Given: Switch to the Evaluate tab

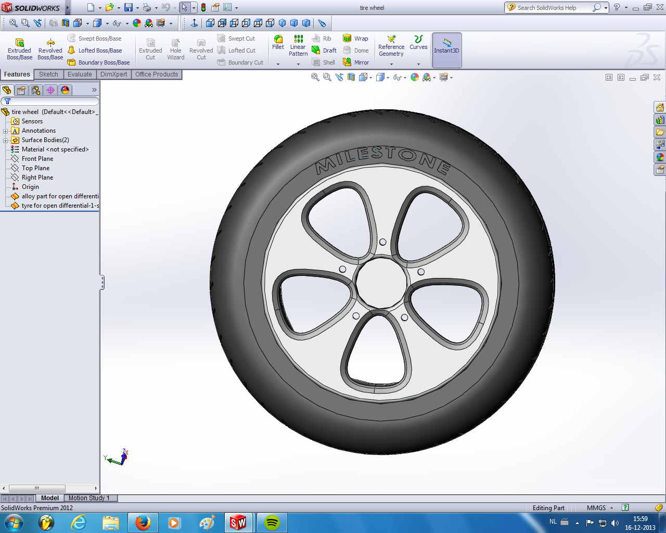Looking at the screenshot, I should coord(80,74).
